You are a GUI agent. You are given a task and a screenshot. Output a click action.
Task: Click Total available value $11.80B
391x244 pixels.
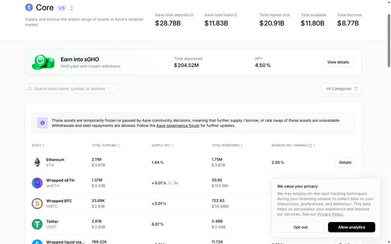coord(312,23)
